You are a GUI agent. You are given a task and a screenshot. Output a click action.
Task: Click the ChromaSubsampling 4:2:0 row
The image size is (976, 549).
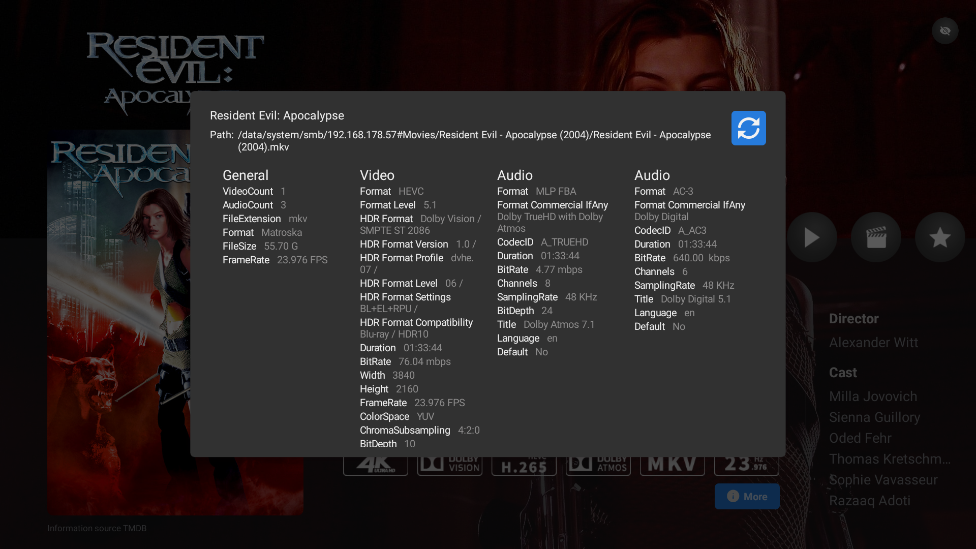[420, 430]
